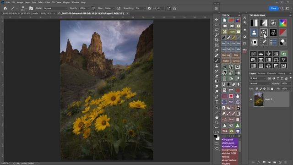Click the Clear Guides action
Viewport: 293px width, 165px height.
coord(230,150)
